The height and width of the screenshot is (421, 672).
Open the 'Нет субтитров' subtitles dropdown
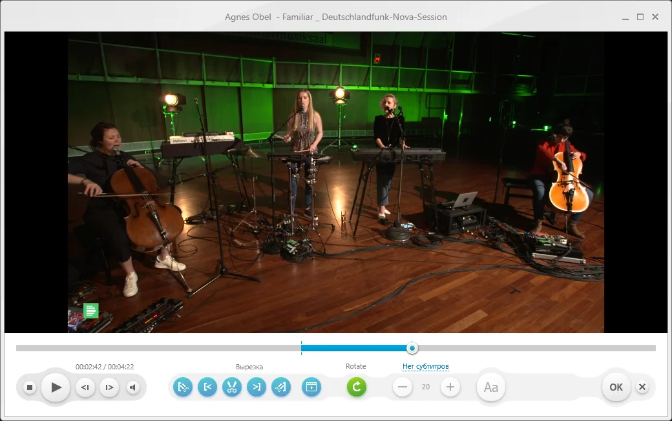[x=425, y=367]
